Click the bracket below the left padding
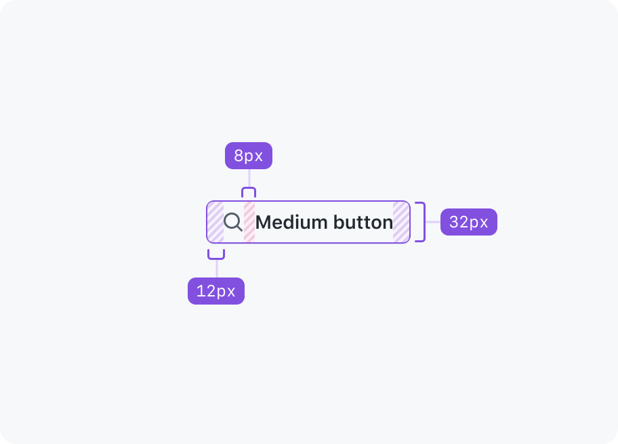Image resolution: width=618 pixels, height=444 pixels. tap(216, 254)
